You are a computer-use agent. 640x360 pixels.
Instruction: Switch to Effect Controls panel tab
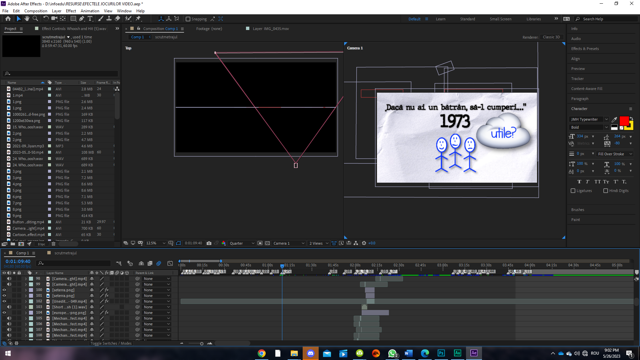[74, 29]
